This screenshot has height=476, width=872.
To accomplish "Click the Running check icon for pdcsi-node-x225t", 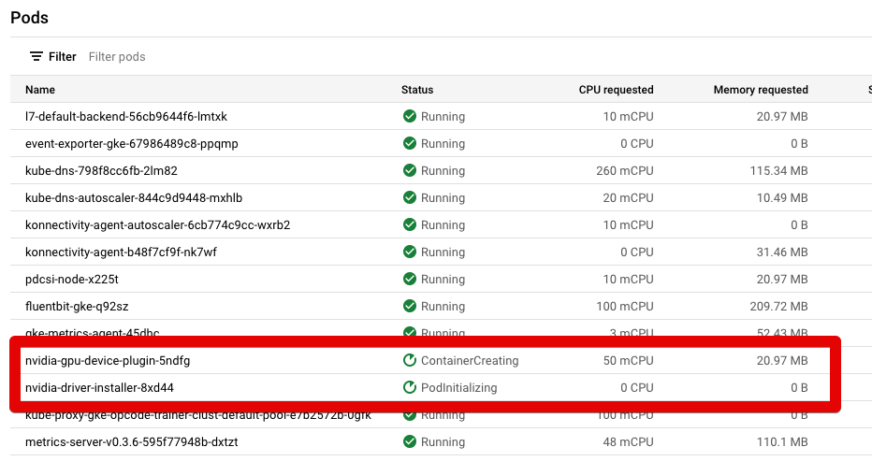I will [409, 280].
